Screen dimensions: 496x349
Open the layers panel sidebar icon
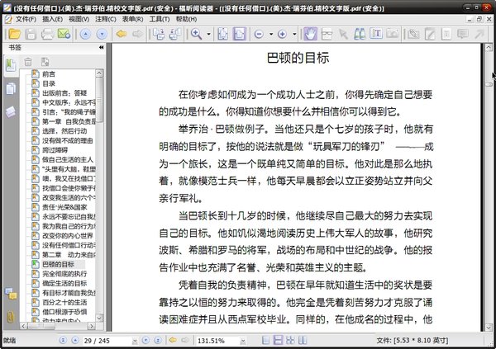tap(11, 112)
